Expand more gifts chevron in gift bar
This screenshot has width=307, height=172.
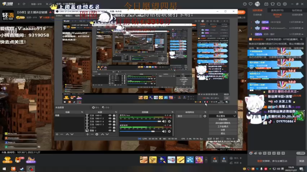[x=206, y=160]
